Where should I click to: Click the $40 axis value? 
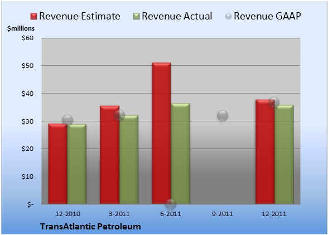[28, 94]
